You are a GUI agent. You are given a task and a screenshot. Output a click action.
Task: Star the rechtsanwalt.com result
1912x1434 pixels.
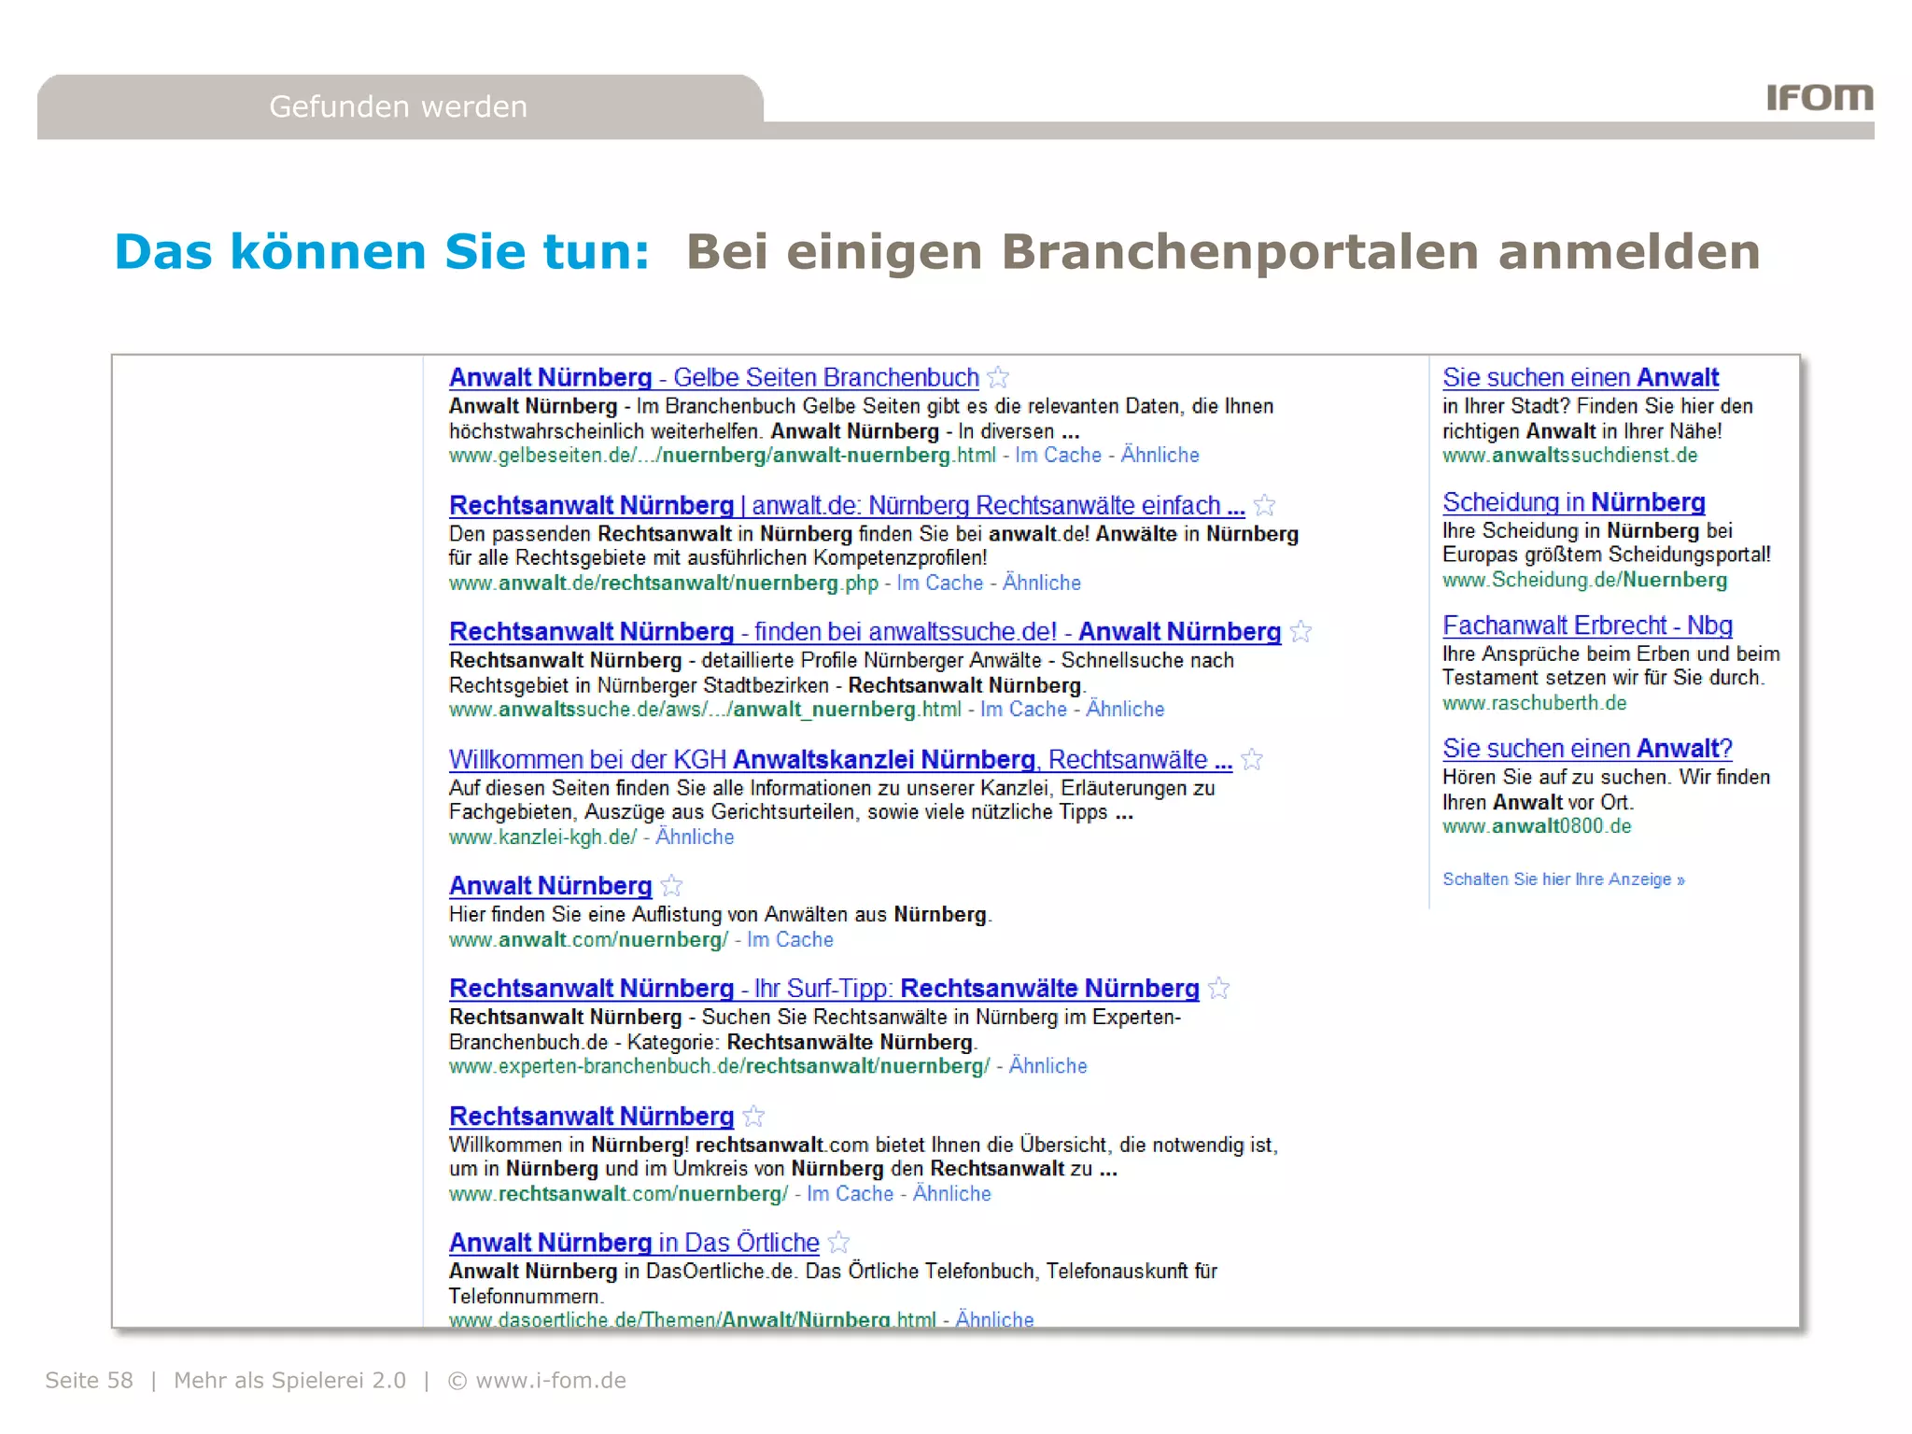click(753, 1117)
